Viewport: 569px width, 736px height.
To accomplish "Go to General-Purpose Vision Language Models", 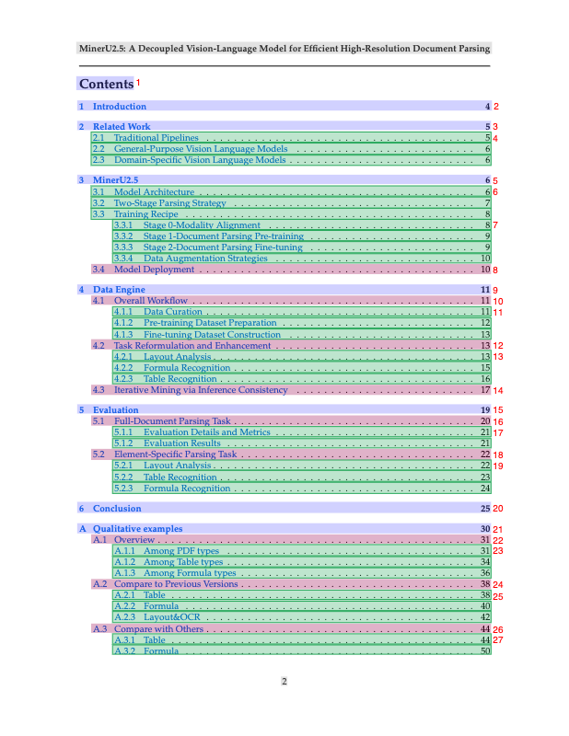I will 201,149.
